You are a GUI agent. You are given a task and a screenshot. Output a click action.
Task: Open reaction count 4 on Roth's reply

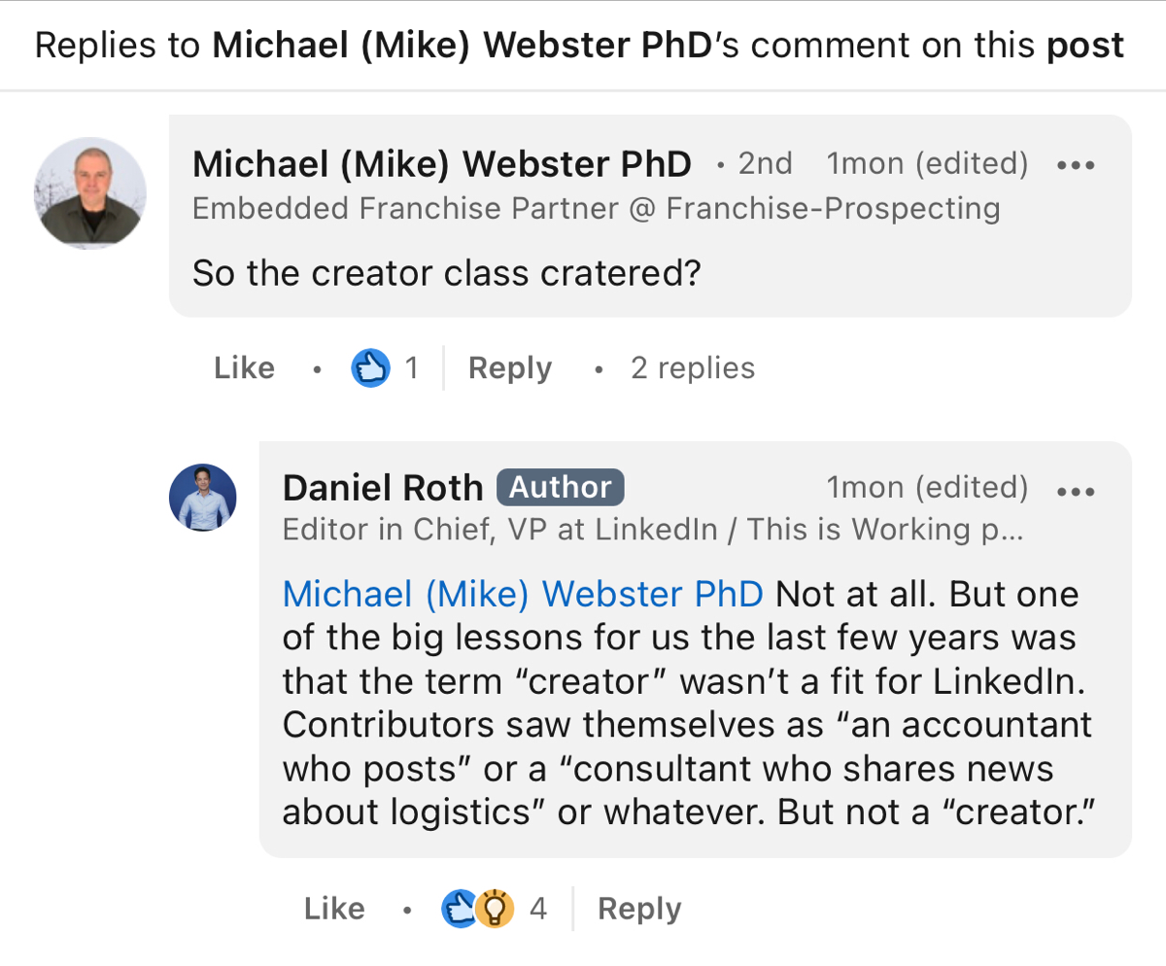pyautogui.click(x=537, y=909)
